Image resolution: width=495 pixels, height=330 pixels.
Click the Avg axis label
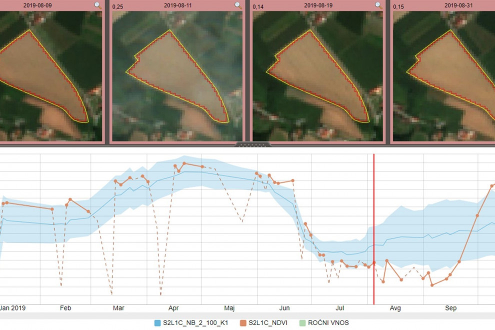coord(395,308)
